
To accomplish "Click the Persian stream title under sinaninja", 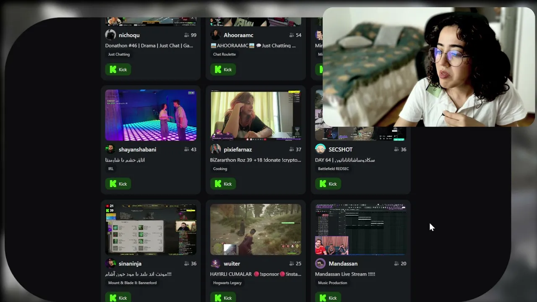I will click(x=138, y=274).
